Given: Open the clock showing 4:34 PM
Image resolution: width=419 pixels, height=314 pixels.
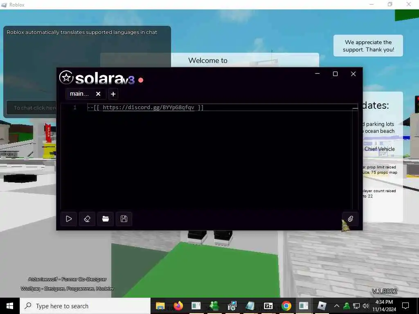Looking at the screenshot, I should coord(384,306).
